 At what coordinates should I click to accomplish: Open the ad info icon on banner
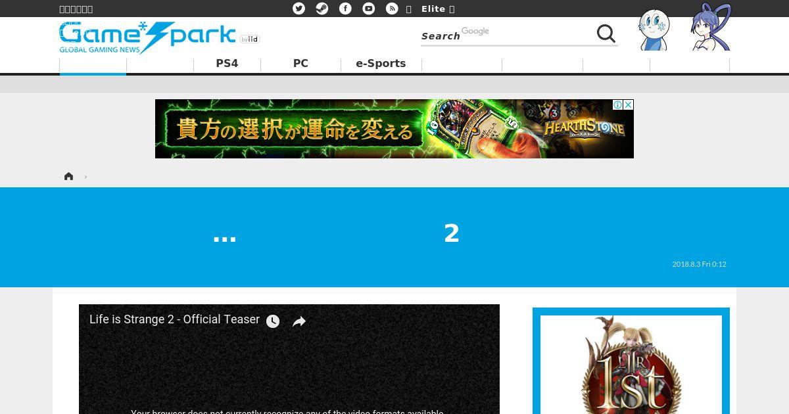click(617, 104)
